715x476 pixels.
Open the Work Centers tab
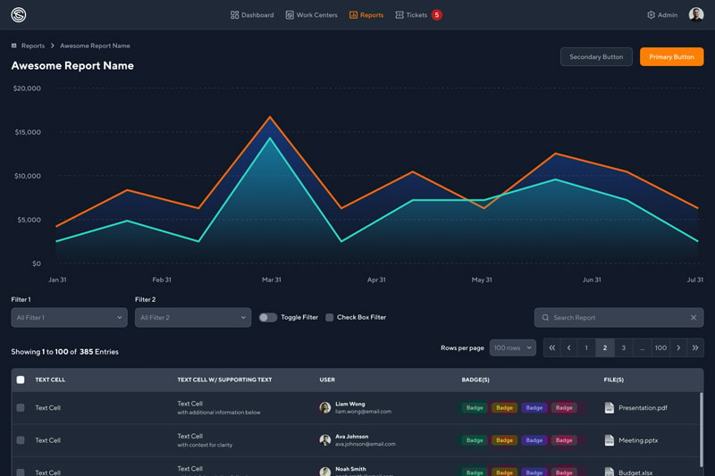pos(312,15)
